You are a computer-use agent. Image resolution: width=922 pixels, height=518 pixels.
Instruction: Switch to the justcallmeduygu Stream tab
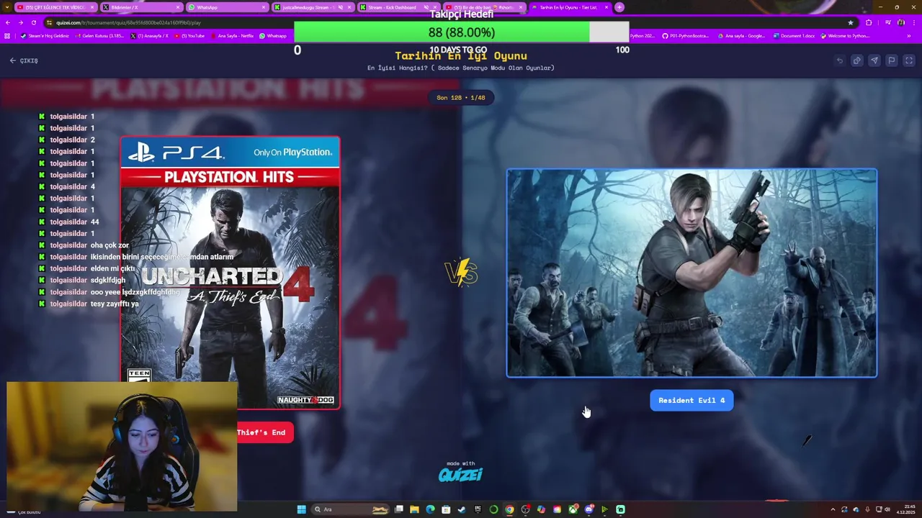click(x=312, y=7)
